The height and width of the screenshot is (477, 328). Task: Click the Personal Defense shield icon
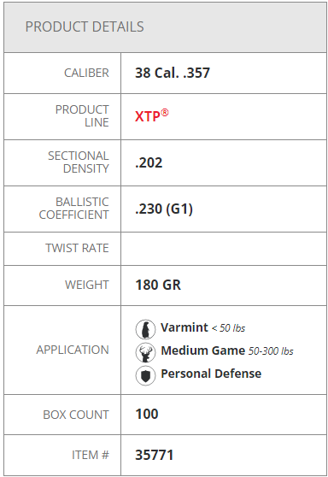coord(145,375)
